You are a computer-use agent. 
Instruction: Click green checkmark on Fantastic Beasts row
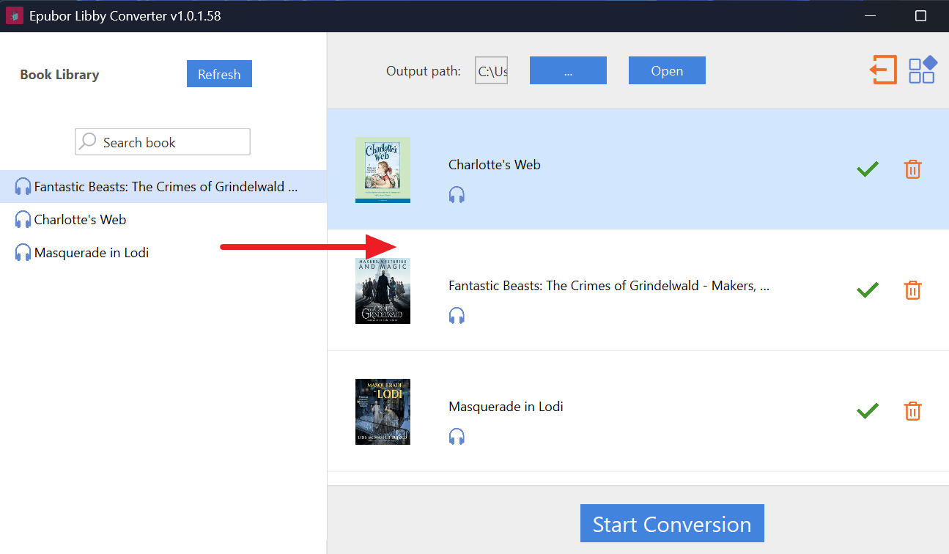pyautogui.click(x=868, y=290)
